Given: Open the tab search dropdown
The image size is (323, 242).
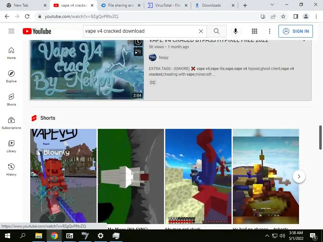Looking at the screenshot, I should tap(272, 4).
